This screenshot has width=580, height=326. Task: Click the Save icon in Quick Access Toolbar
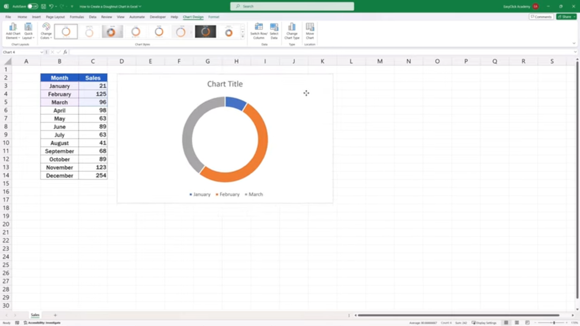43,6
